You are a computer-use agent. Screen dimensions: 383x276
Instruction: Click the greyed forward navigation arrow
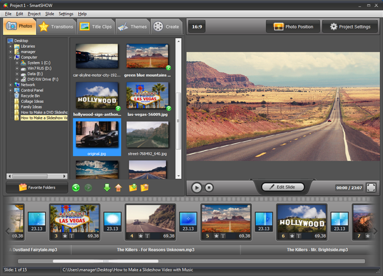[x=88, y=187]
